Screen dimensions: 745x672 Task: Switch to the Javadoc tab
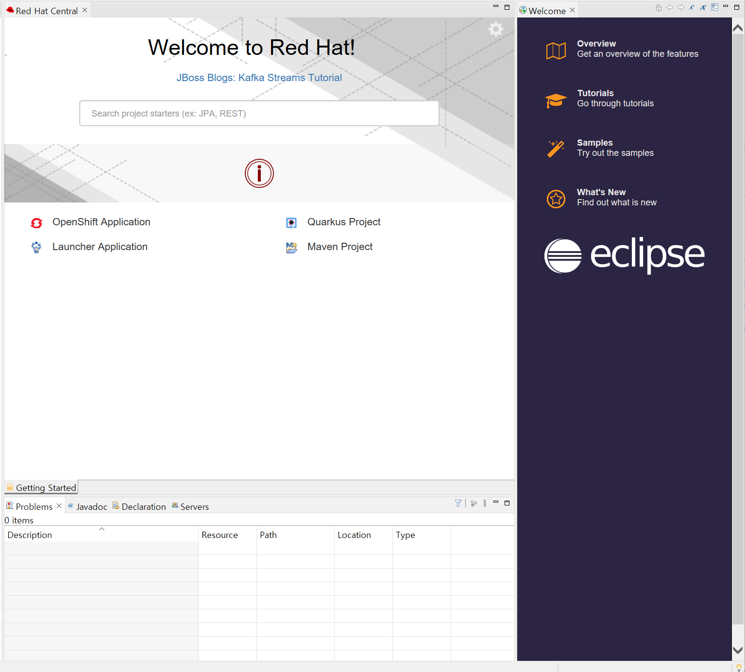(x=88, y=506)
